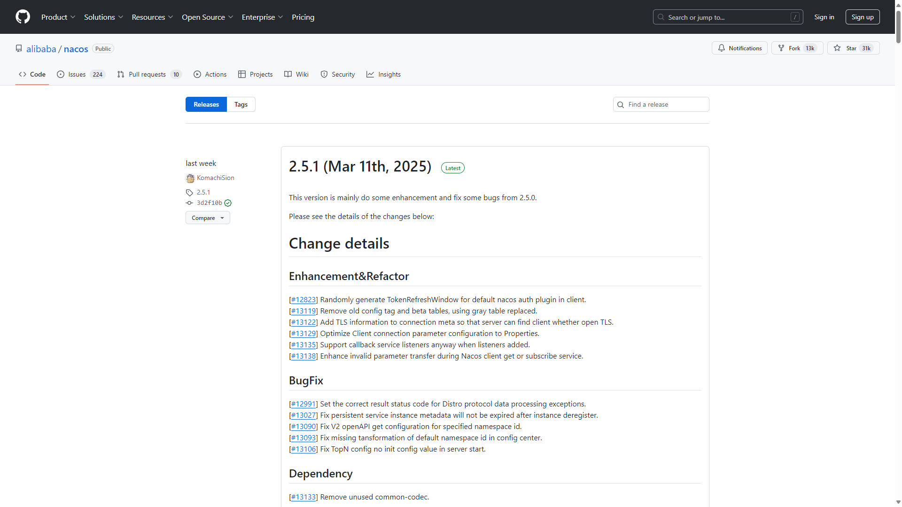The width and height of the screenshot is (902, 507).
Task: Click the repository book icon beside alibaba
Action: [x=19, y=48]
